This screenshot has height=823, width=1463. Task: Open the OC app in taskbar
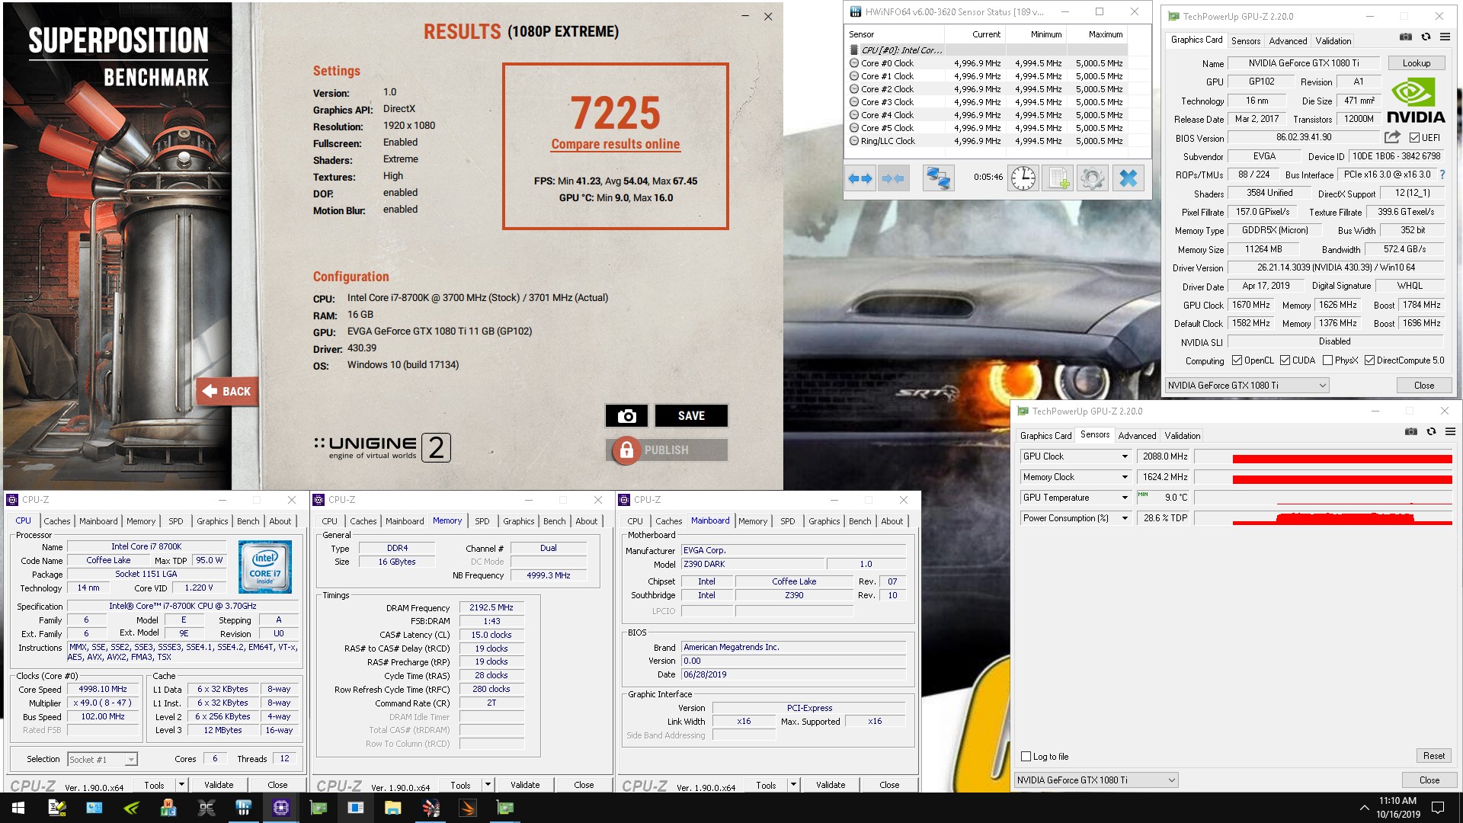tap(206, 808)
